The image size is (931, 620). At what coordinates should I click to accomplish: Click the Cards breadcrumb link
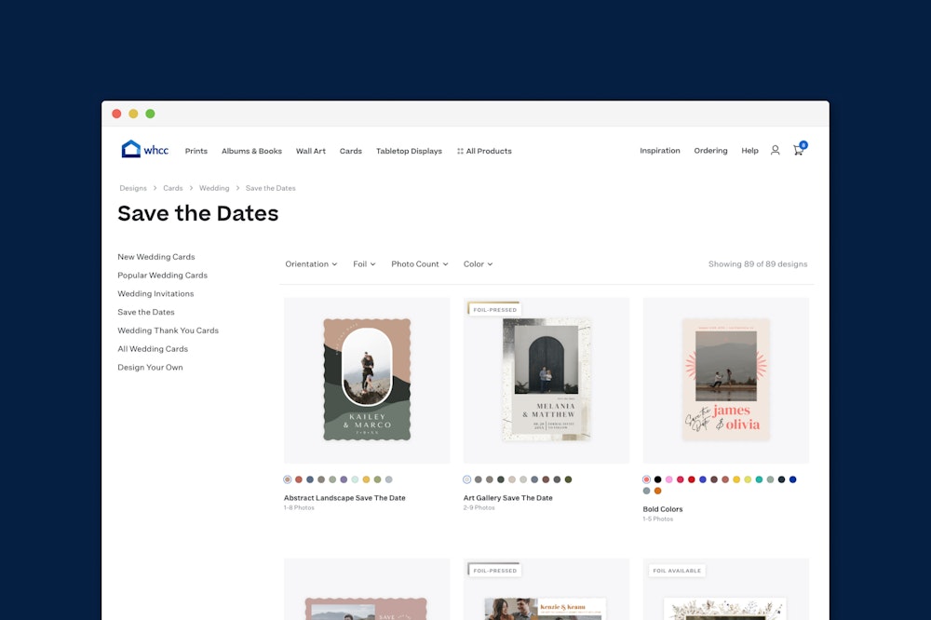pos(173,188)
